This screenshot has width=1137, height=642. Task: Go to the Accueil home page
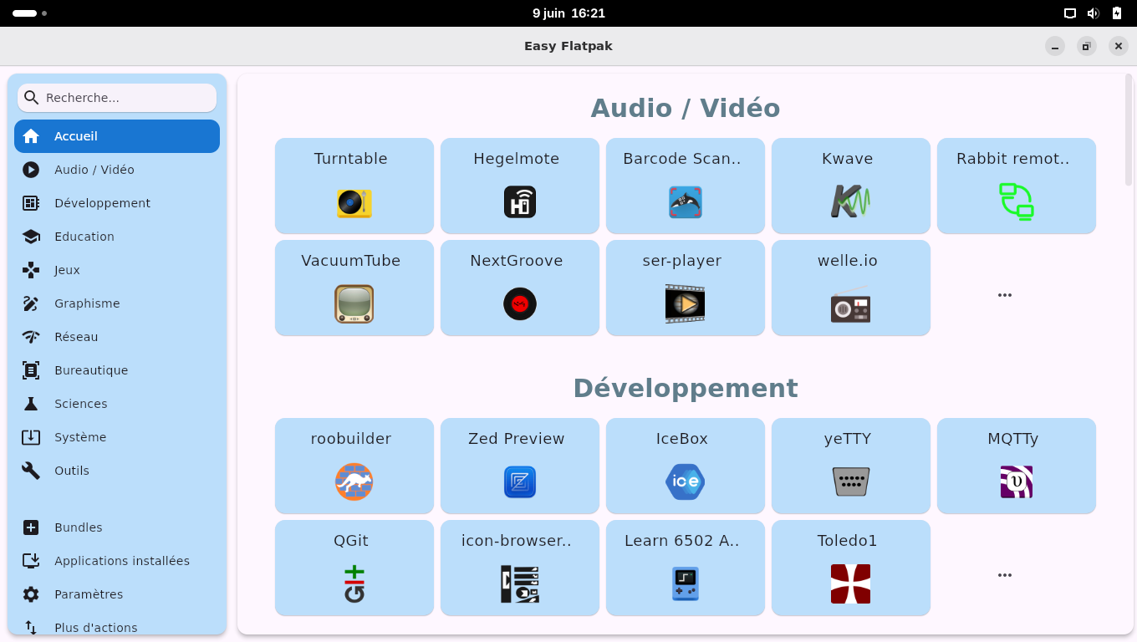coord(117,136)
